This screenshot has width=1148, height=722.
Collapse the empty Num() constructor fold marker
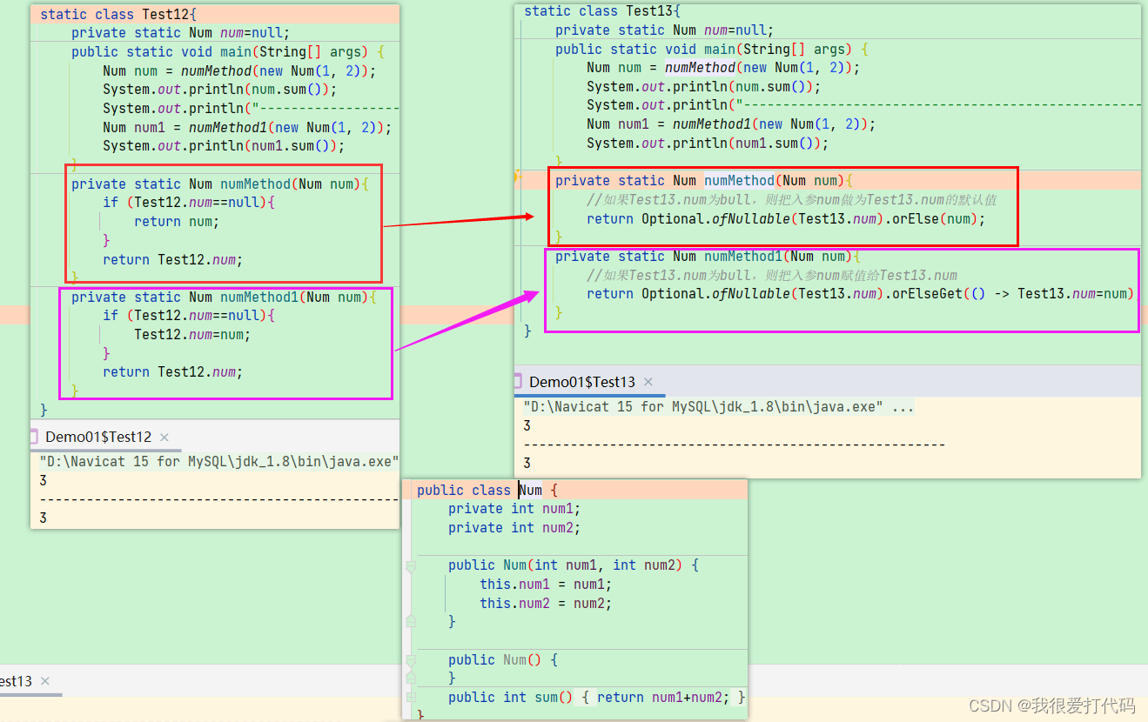click(411, 660)
